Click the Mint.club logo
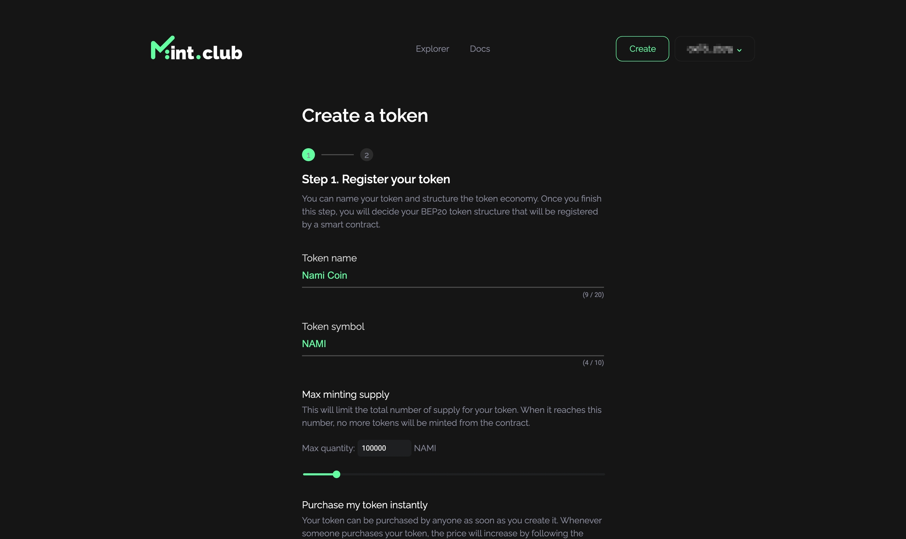Screen dimensions: 906x539 196,48
